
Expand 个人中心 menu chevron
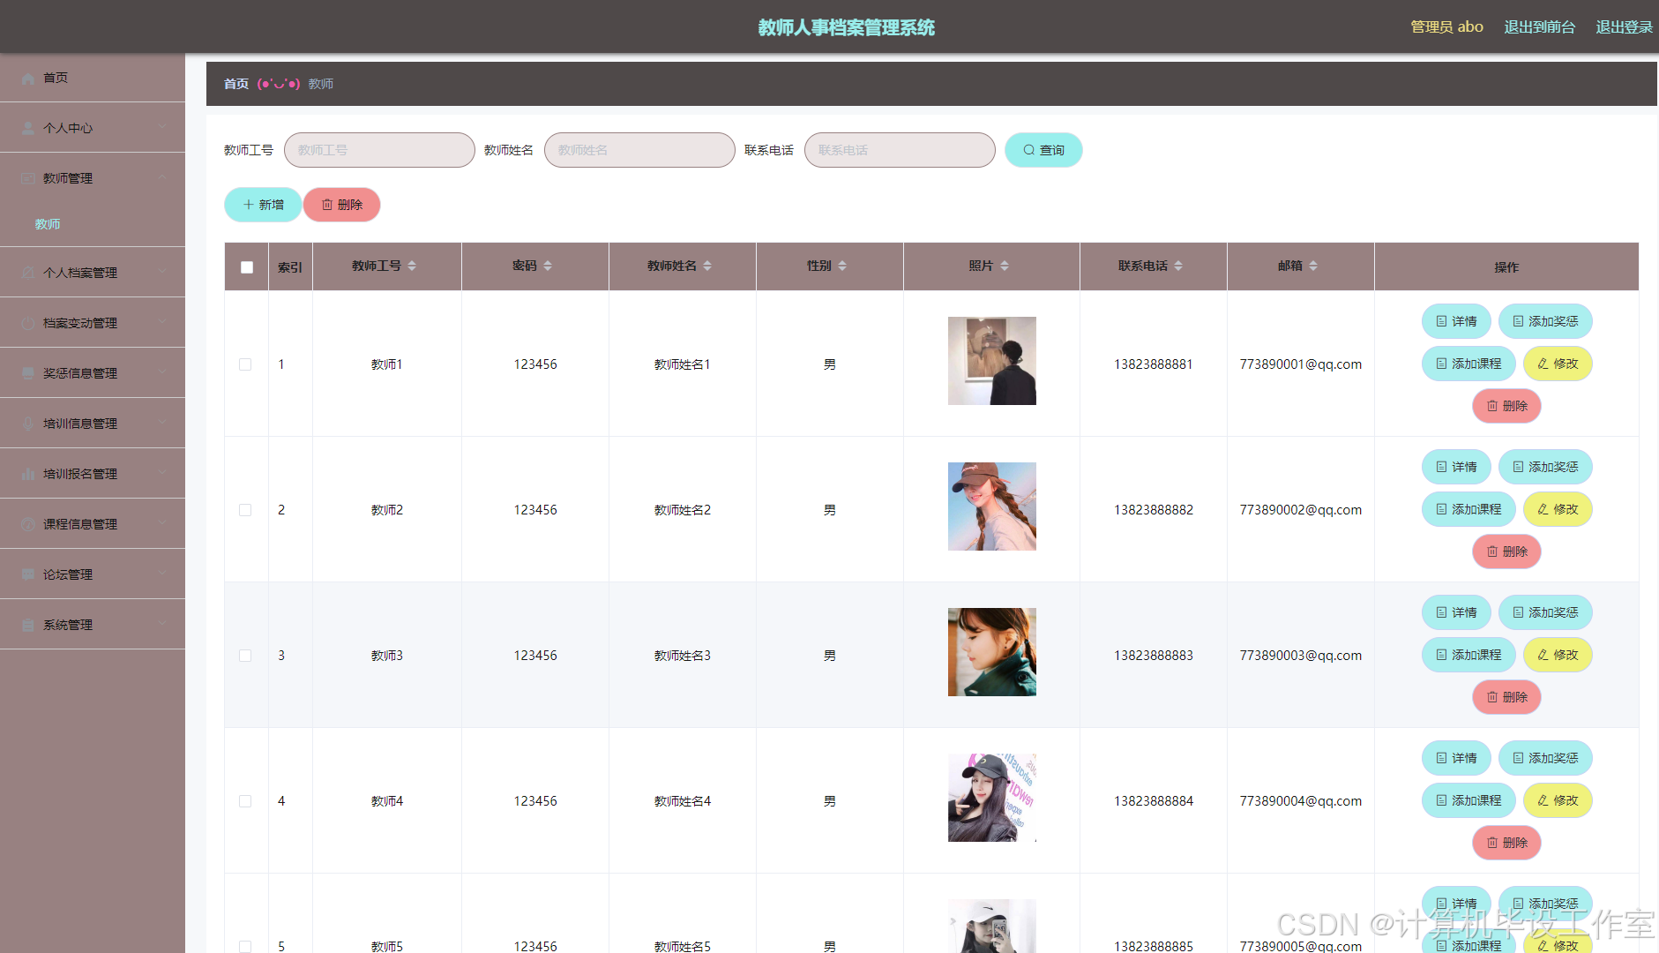(162, 127)
